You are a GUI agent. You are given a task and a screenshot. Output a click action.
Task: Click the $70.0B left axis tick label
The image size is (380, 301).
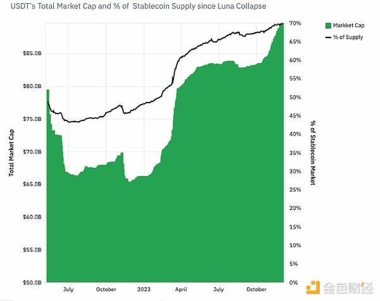pyautogui.click(x=32, y=151)
